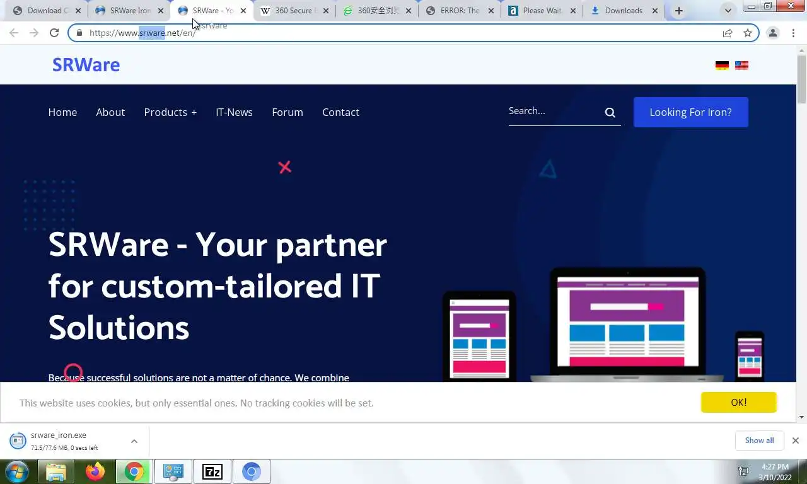
Task: Click the browser Forward arrow
Action: click(x=34, y=33)
